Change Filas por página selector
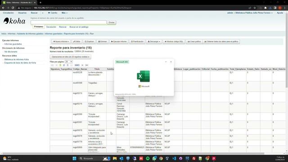Viewport: 288px width, 162px height. [69, 62]
